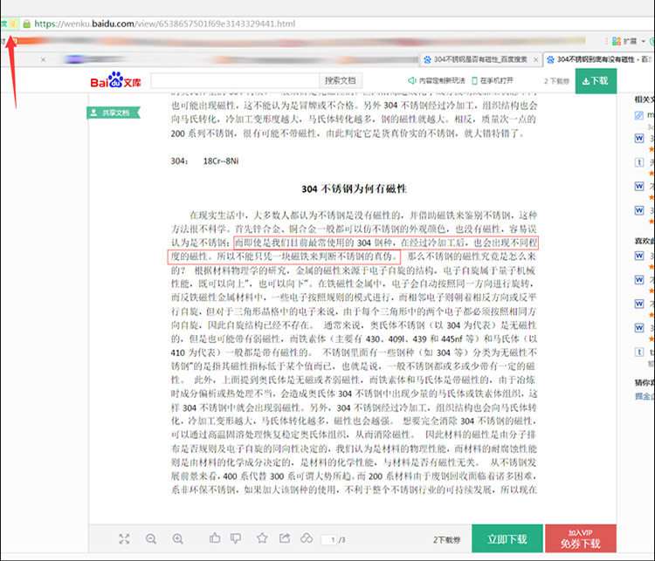Screen dimensions: 655x561
Task: Close the 304不锈钢是否有磁性_百度搜索 tab
Action: coord(535,59)
